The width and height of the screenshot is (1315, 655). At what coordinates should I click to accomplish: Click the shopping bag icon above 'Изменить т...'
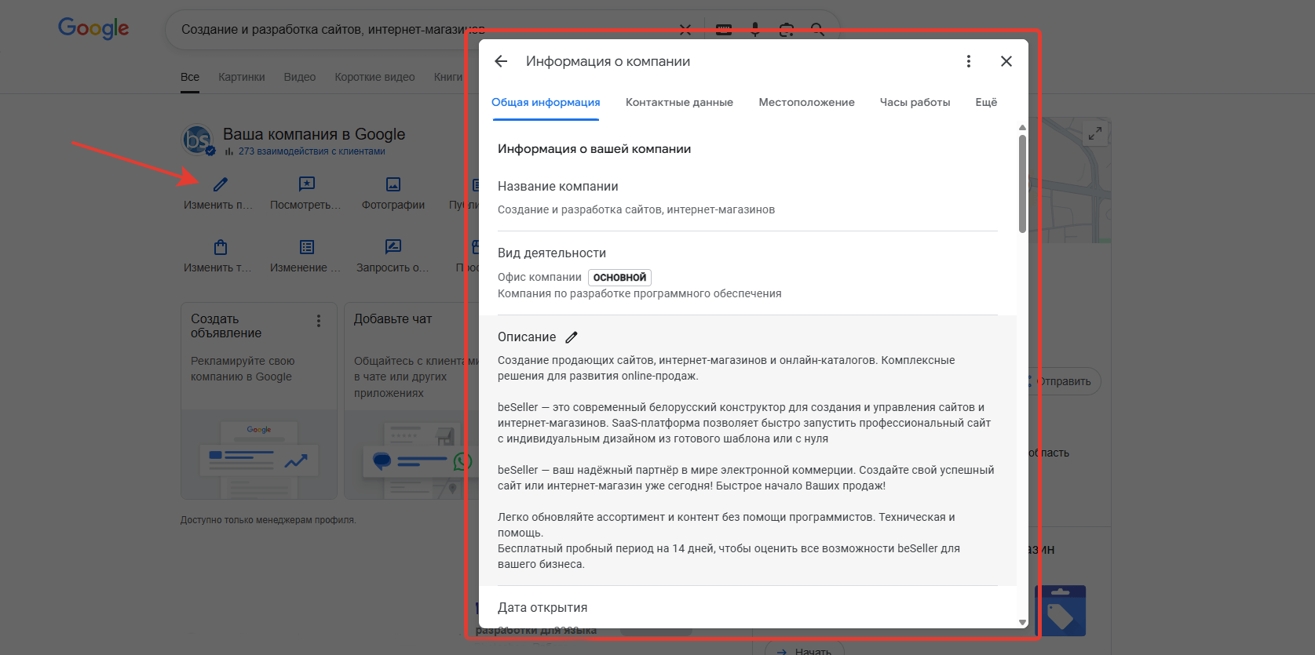click(220, 247)
